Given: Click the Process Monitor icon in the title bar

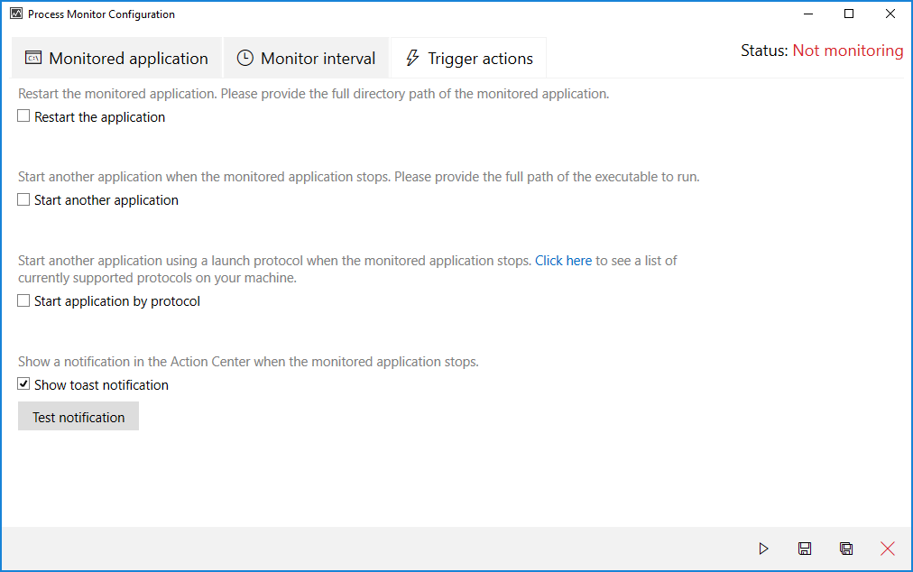Looking at the screenshot, I should point(16,14).
